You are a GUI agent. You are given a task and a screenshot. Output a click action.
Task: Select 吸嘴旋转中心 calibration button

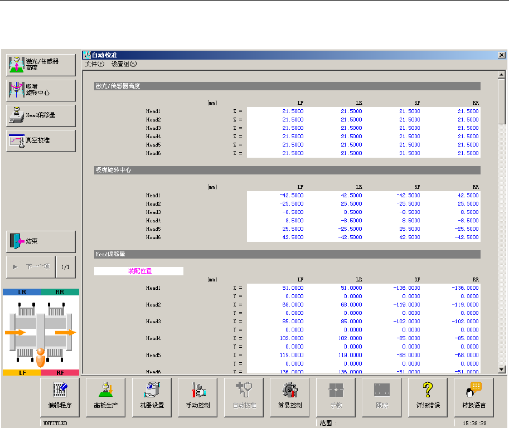point(41,90)
